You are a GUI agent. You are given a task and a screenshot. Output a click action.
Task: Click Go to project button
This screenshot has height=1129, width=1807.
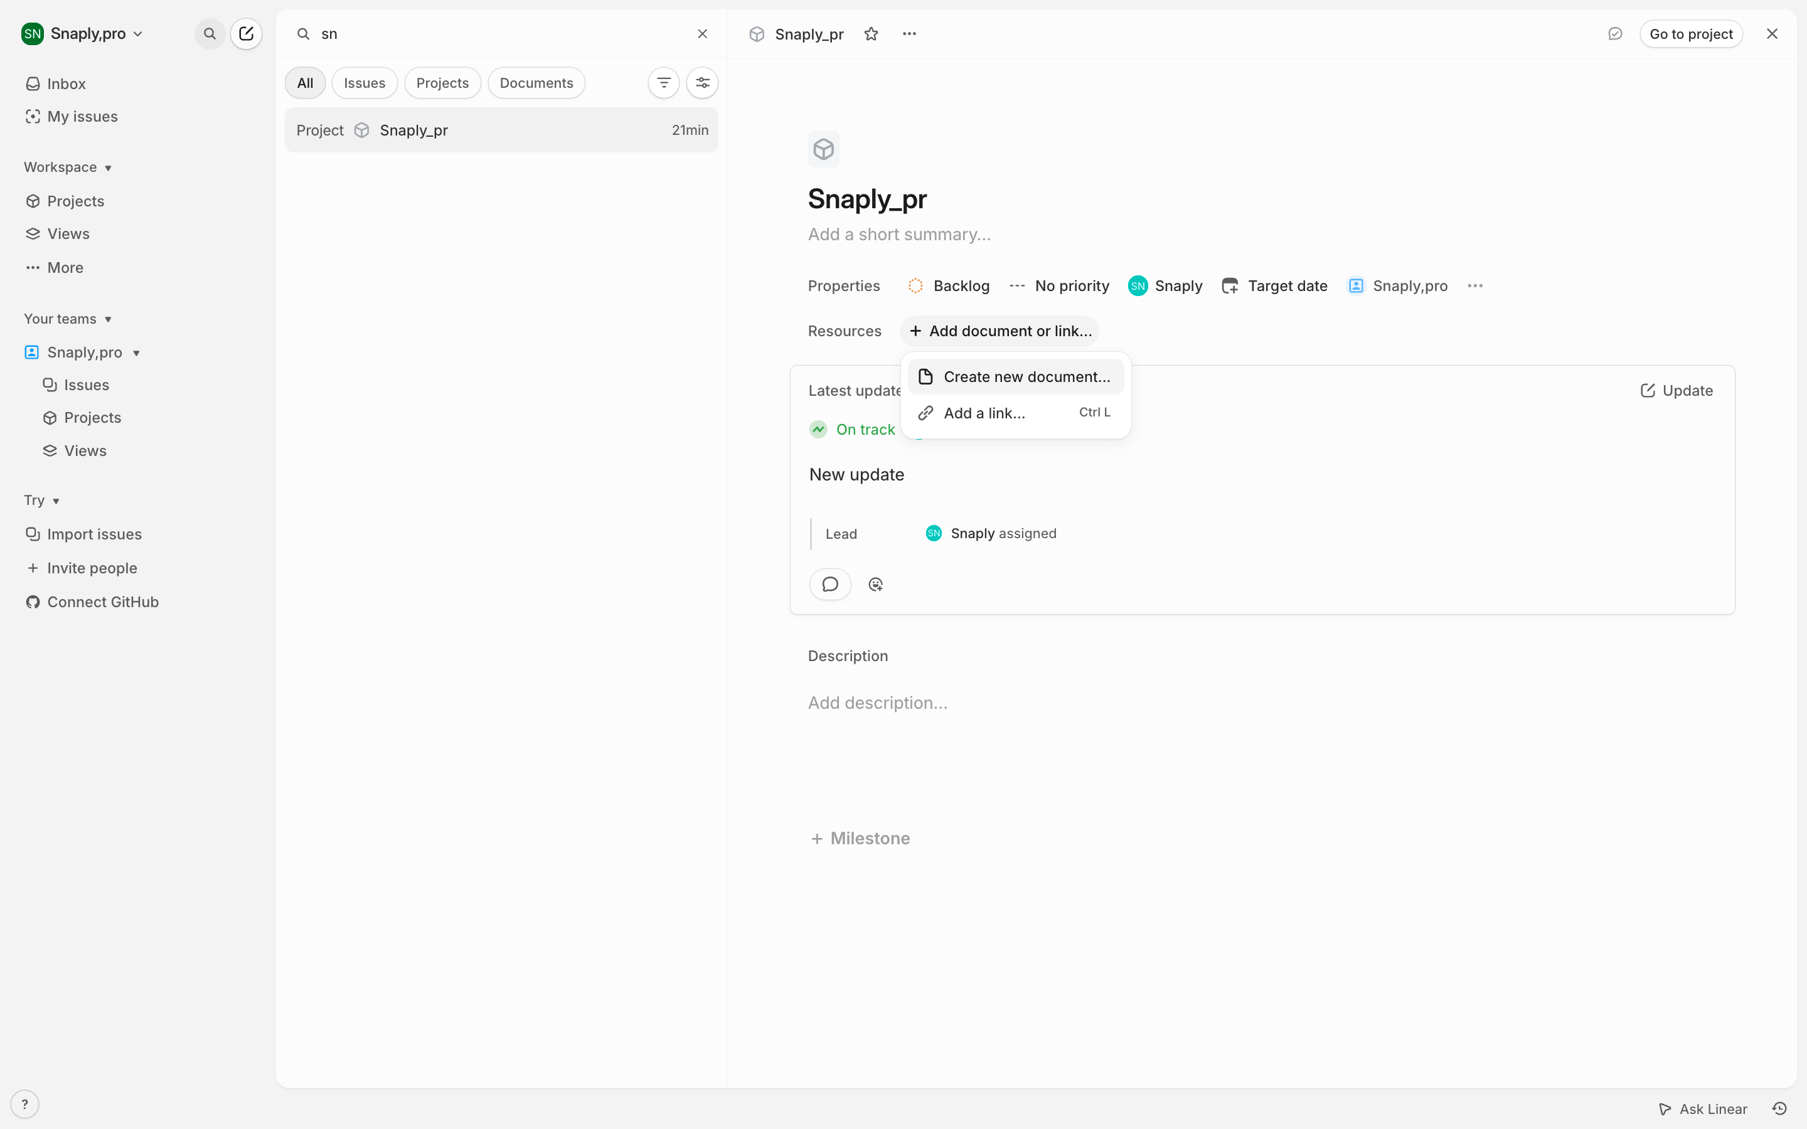(x=1690, y=34)
